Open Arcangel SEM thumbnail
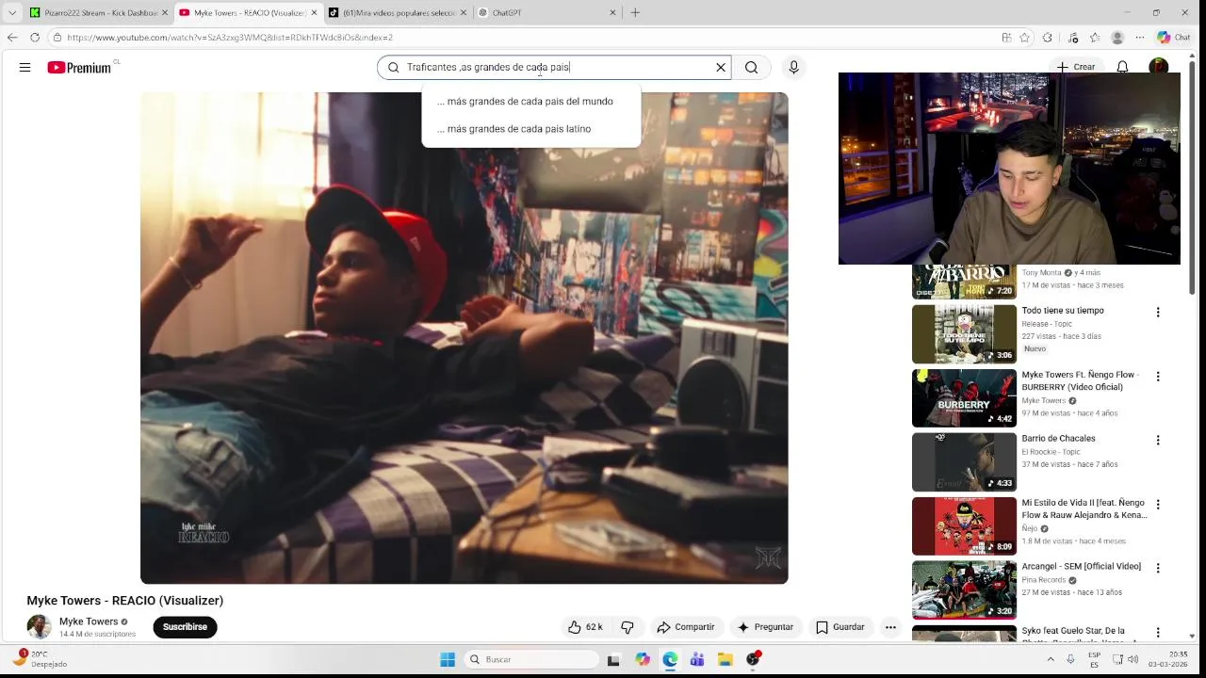This screenshot has width=1206, height=678. click(x=964, y=590)
